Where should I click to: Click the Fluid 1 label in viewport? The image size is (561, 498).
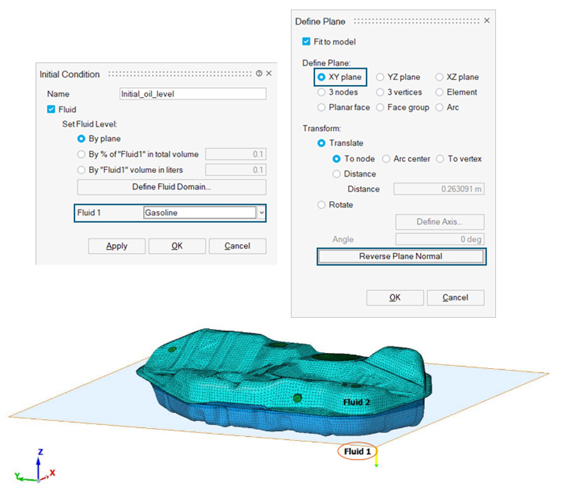[x=357, y=451]
